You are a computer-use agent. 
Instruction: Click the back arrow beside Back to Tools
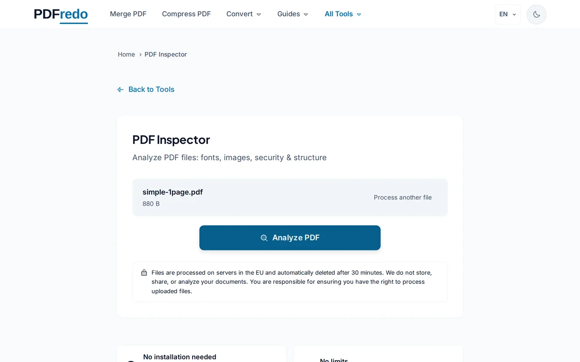120,89
